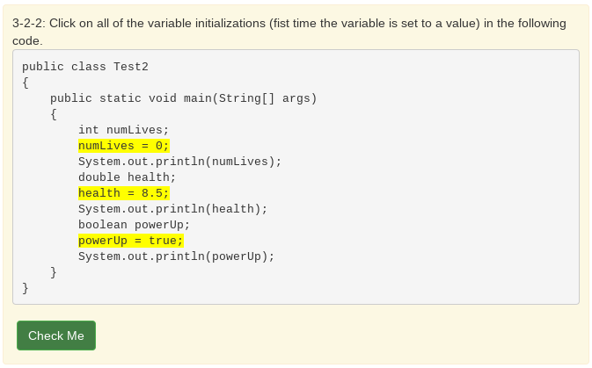Click the 'System.out.println(powerUp);' line

[176, 256]
